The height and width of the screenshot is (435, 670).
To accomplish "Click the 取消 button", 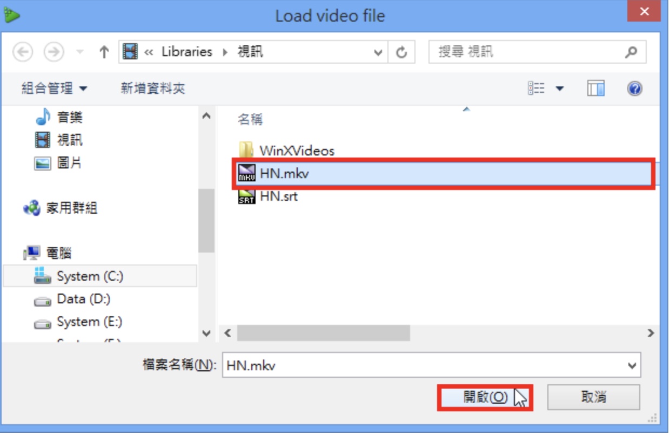I will [x=593, y=397].
